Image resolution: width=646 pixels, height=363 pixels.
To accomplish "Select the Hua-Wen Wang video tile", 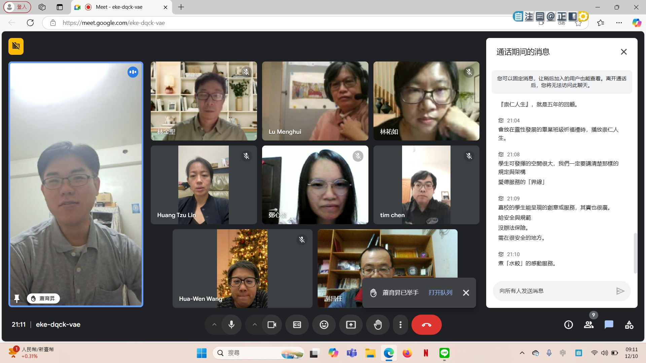I will coord(243,269).
